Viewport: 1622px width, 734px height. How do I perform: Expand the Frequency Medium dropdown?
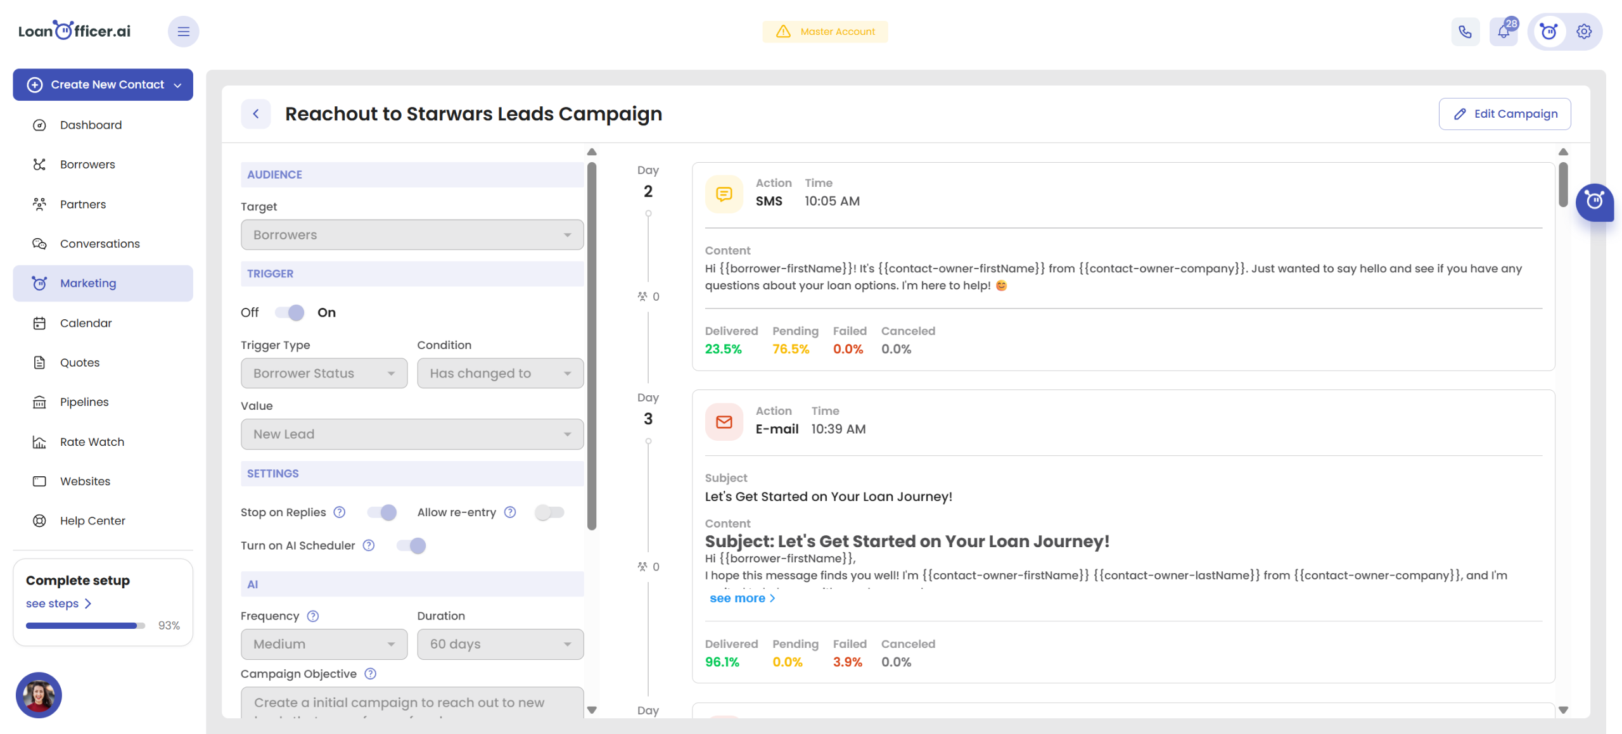[x=324, y=644]
